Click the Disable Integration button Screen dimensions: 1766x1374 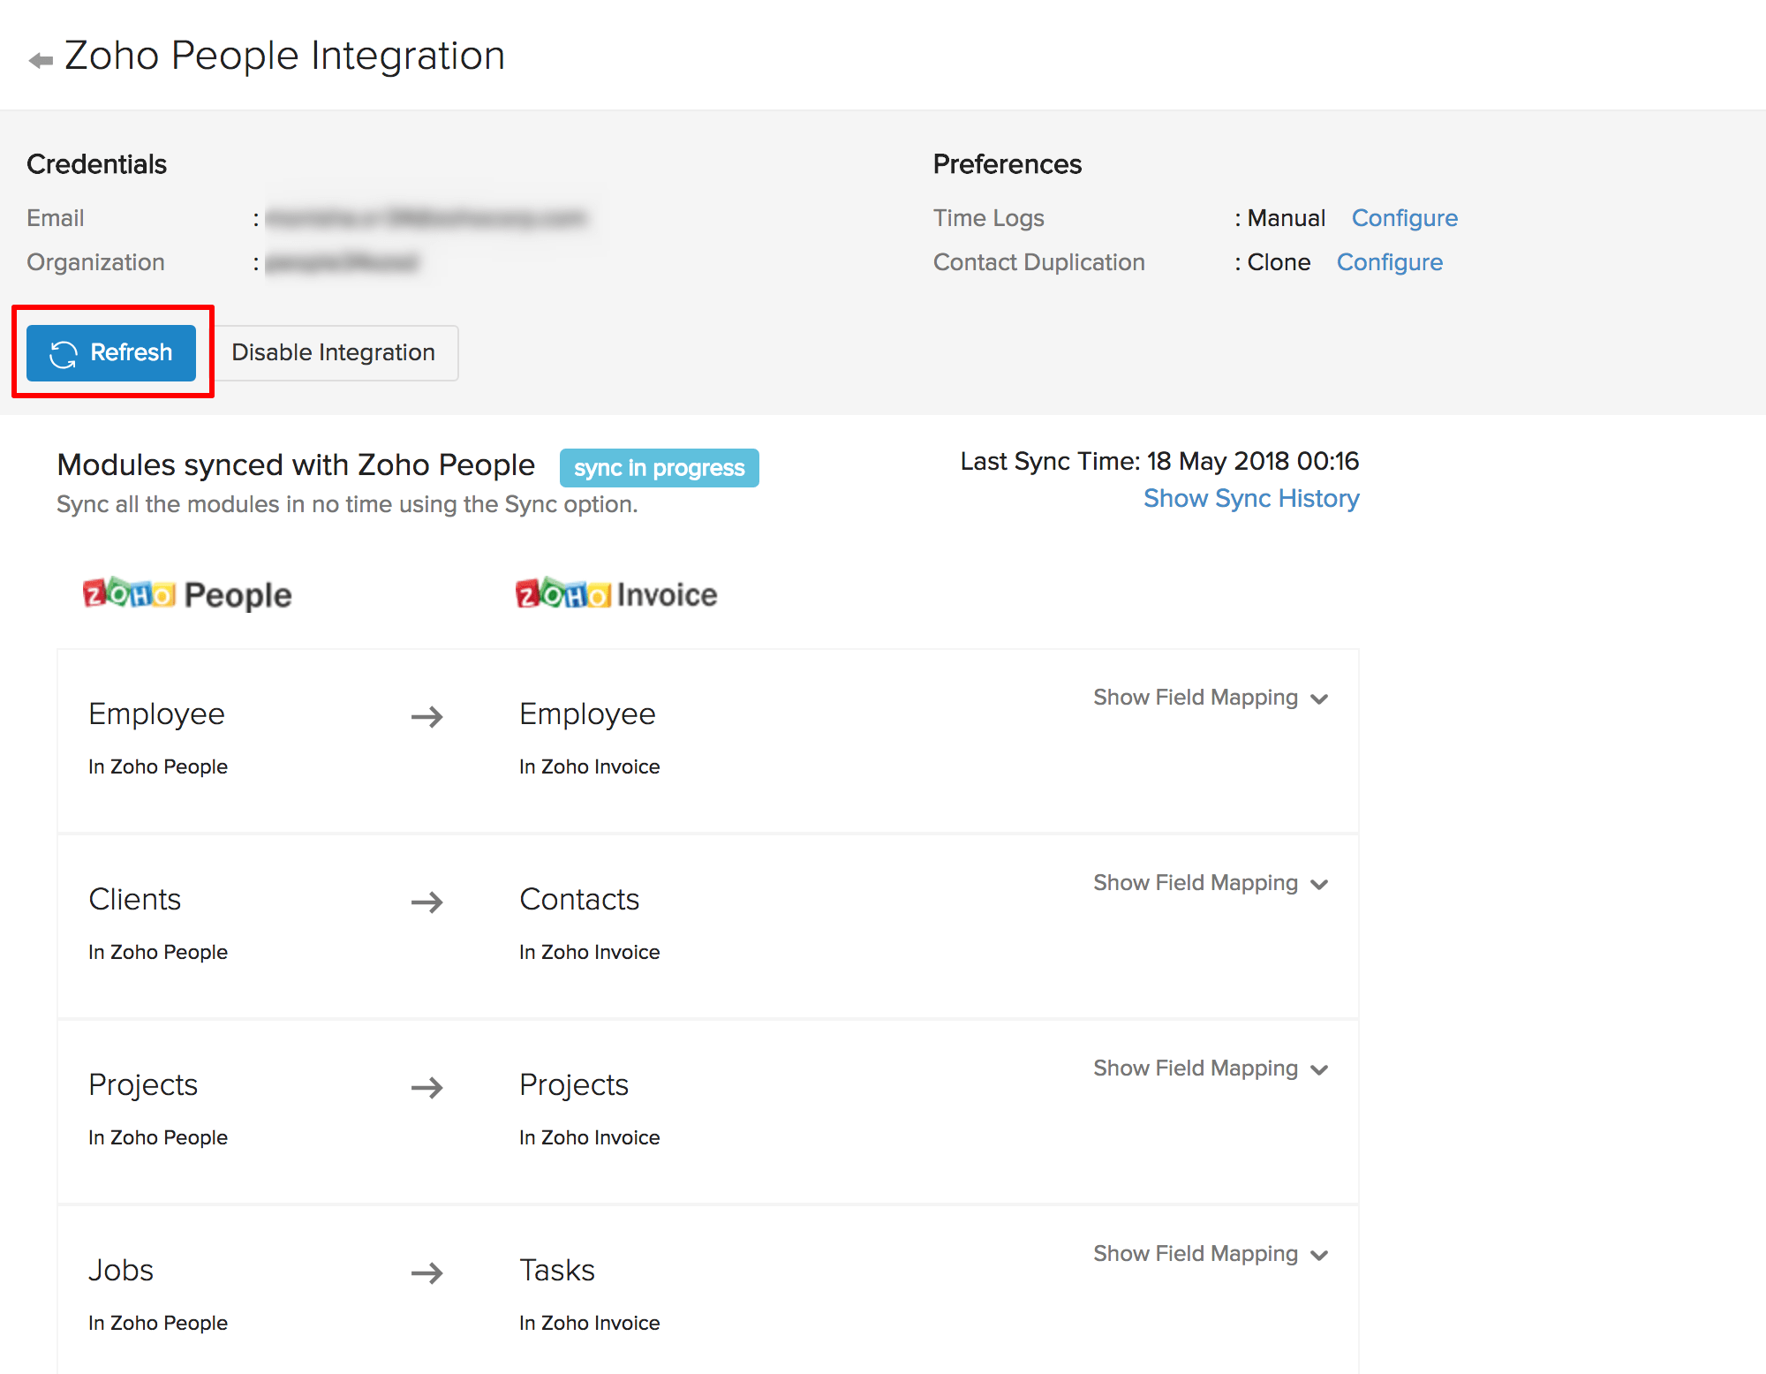tap(333, 352)
